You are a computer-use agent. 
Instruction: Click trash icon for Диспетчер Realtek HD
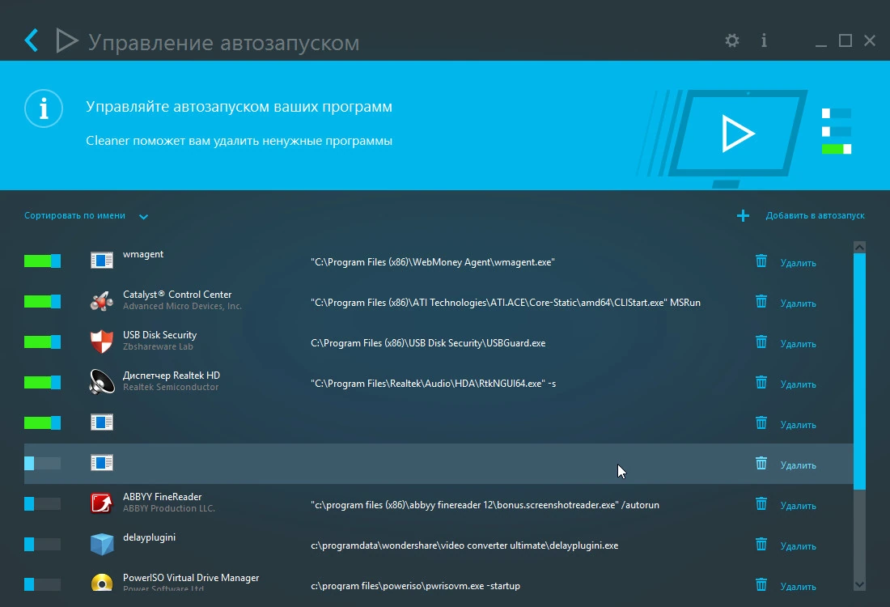pyautogui.click(x=761, y=382)
